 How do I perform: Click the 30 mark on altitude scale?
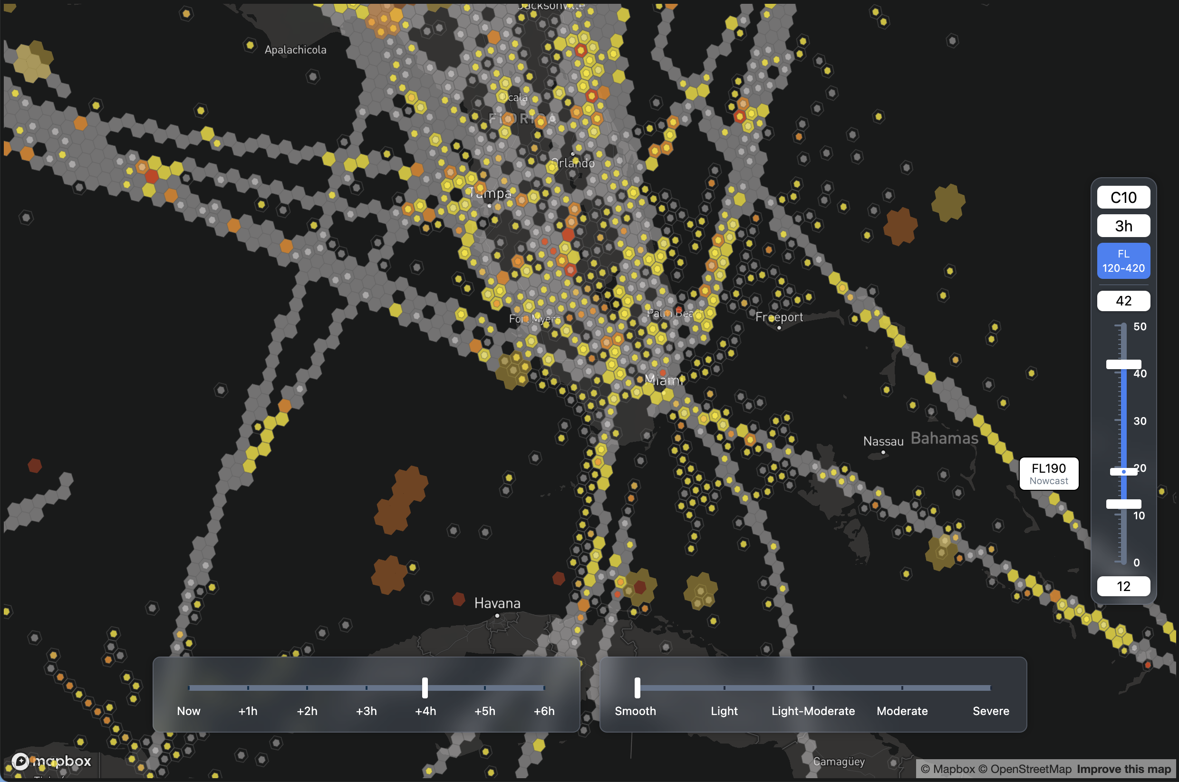pyautogui.click(x=1140, y=421)
